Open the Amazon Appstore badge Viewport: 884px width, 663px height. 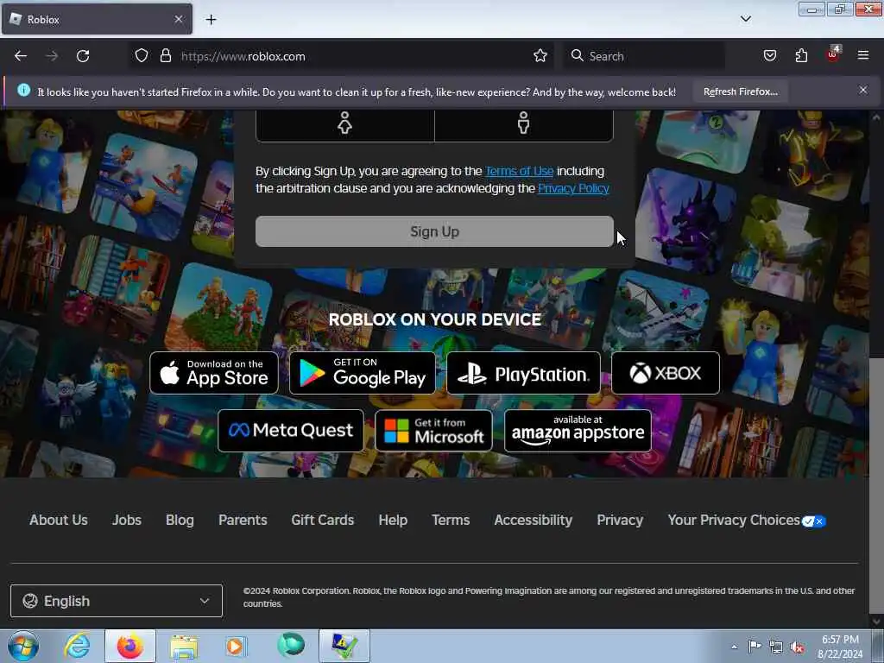tap(578, 431)
